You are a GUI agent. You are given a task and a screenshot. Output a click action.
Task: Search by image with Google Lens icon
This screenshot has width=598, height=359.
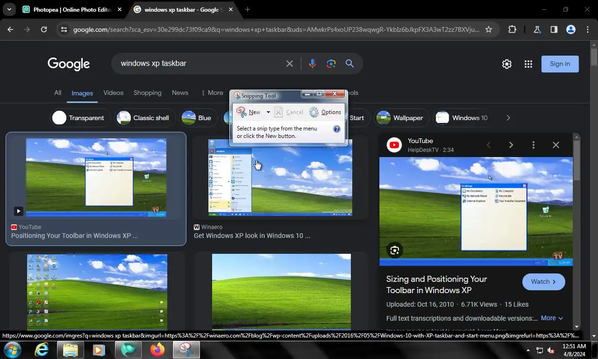pos(331,64)
